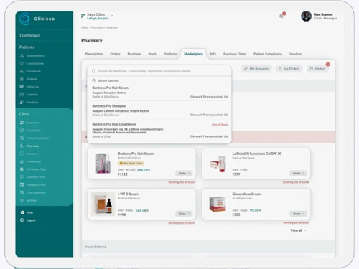This screenshot has width=359, height=269.
Task: Select recent search Bontress Pro Shampoo
Action: [x=160, y=110]
